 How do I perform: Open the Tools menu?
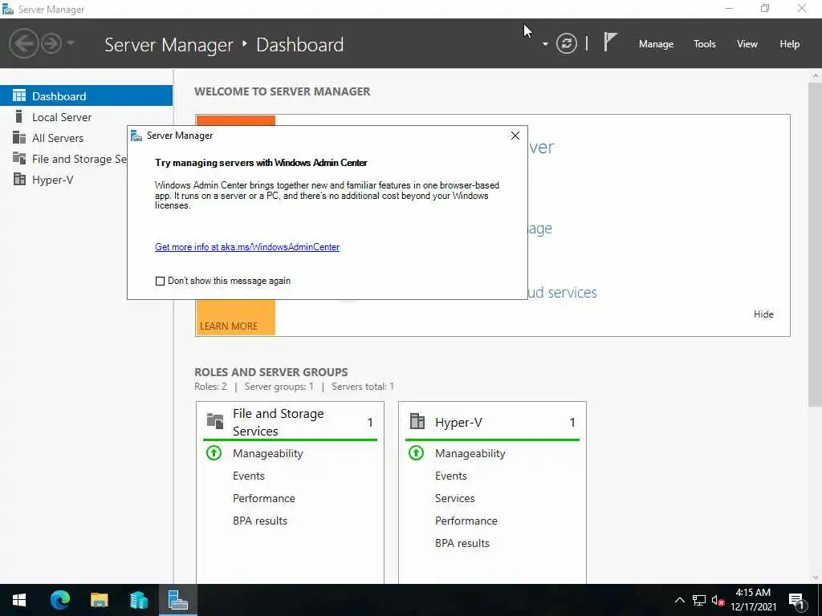704,44
